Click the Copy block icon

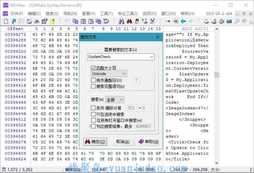(x=75, y=21)
